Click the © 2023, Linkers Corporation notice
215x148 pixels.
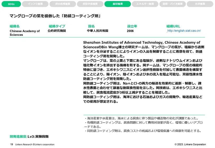point(190,144)
